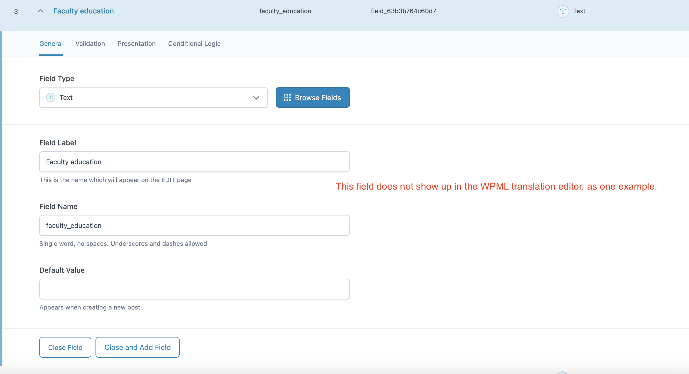The image size is (689, 374).
Task: Click into the Default Value field
Action: coord(194,289)
